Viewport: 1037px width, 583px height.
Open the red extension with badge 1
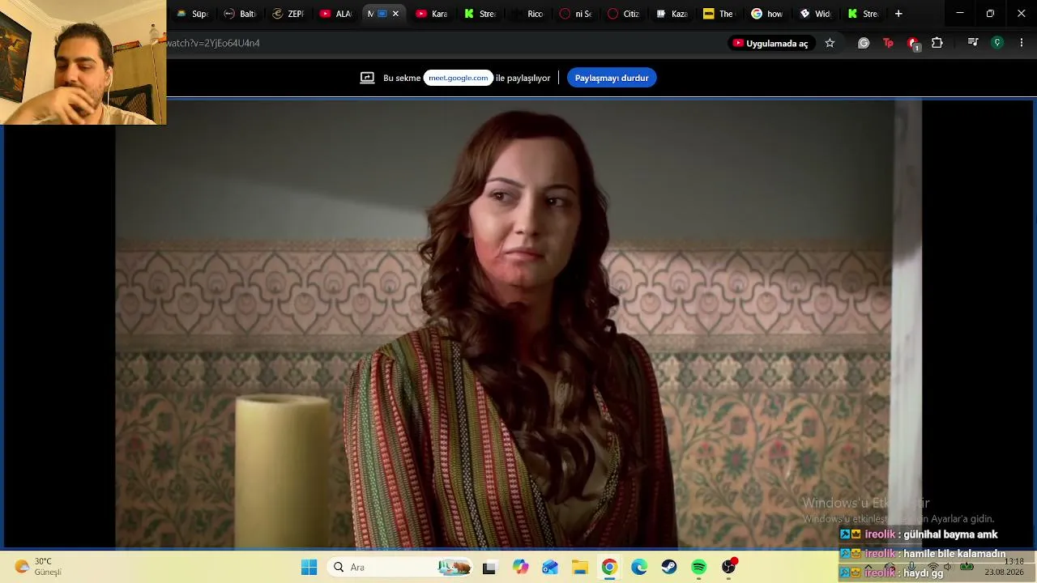(x=913, y=44)
